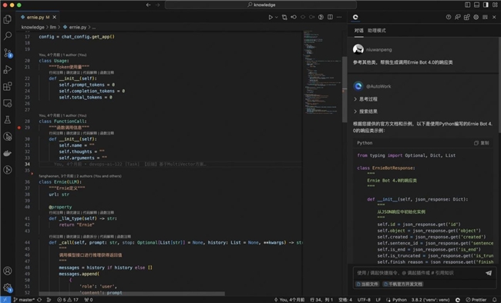This screenshot has width=501, height=303.
Task: Open remote window indicator in status bar
Action: tap(5, 300)
